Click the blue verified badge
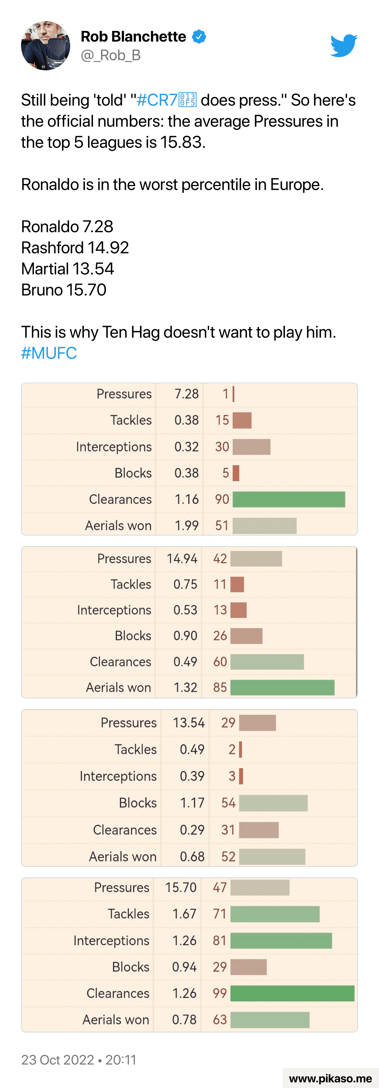The height and width of the screenshot is (1088, 379). [x=199, y=37]
